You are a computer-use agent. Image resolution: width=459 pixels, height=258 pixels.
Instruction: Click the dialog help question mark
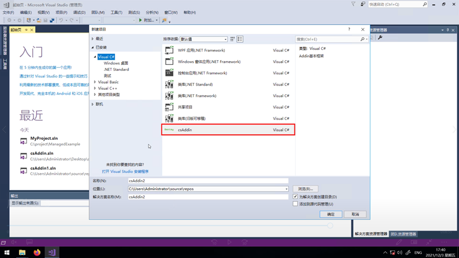[x=349, y=29]
